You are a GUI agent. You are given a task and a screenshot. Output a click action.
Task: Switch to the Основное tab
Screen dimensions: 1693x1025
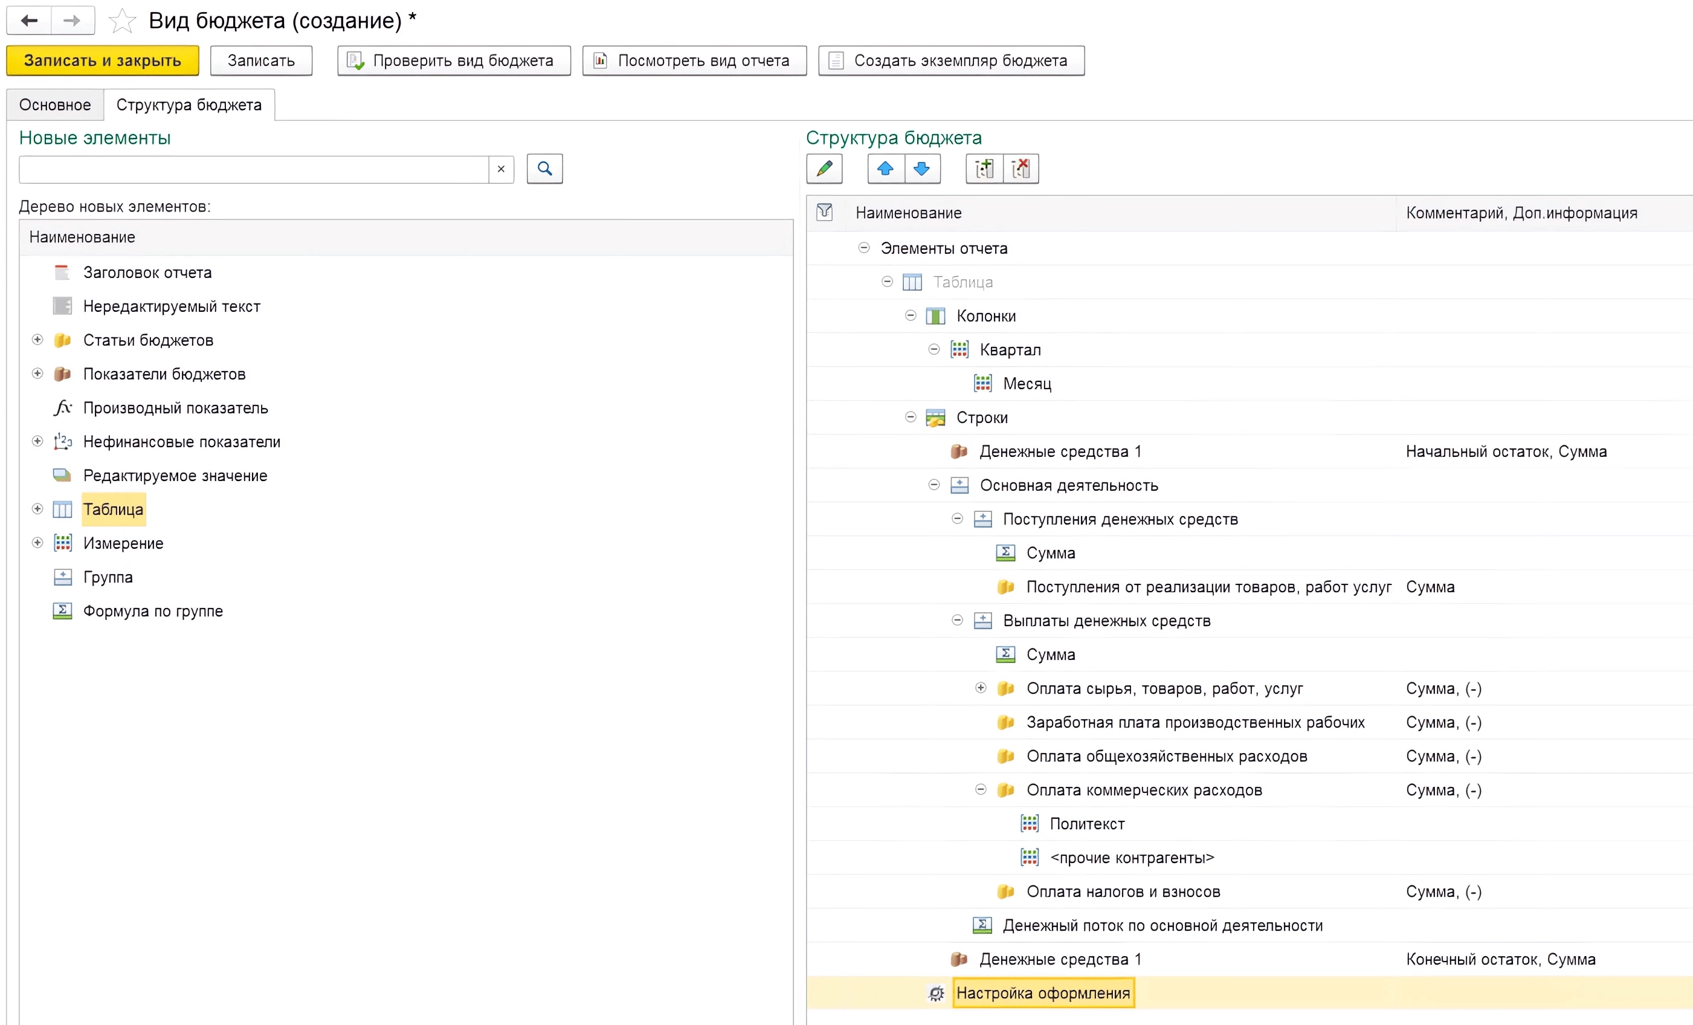[x=55, y=105]
